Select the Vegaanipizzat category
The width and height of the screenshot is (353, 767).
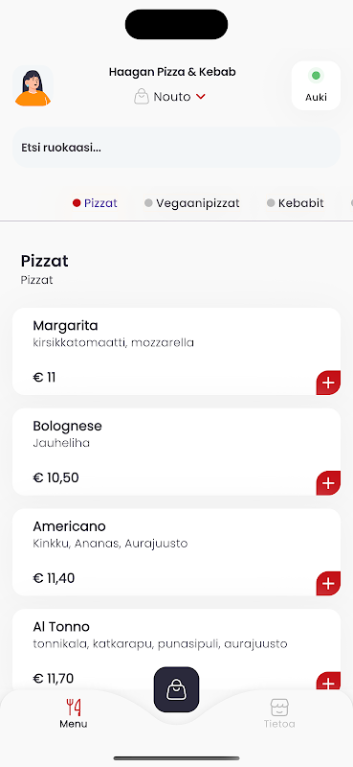pos(192,203)
